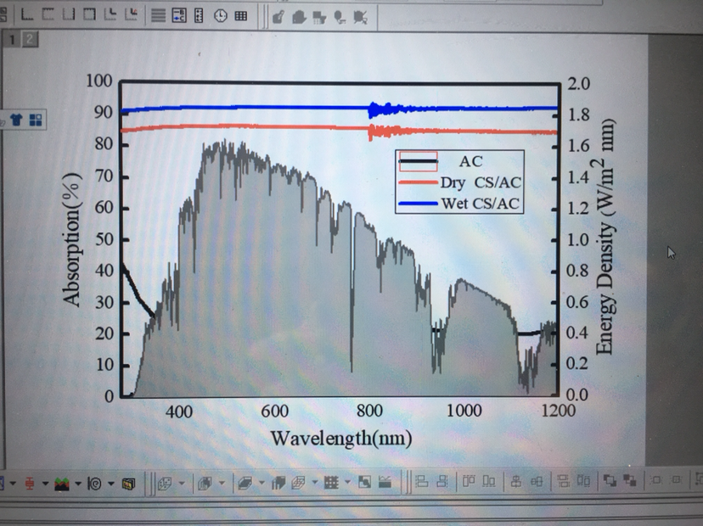
Task: Click the spiral polar plot icon
Action: 94,484
